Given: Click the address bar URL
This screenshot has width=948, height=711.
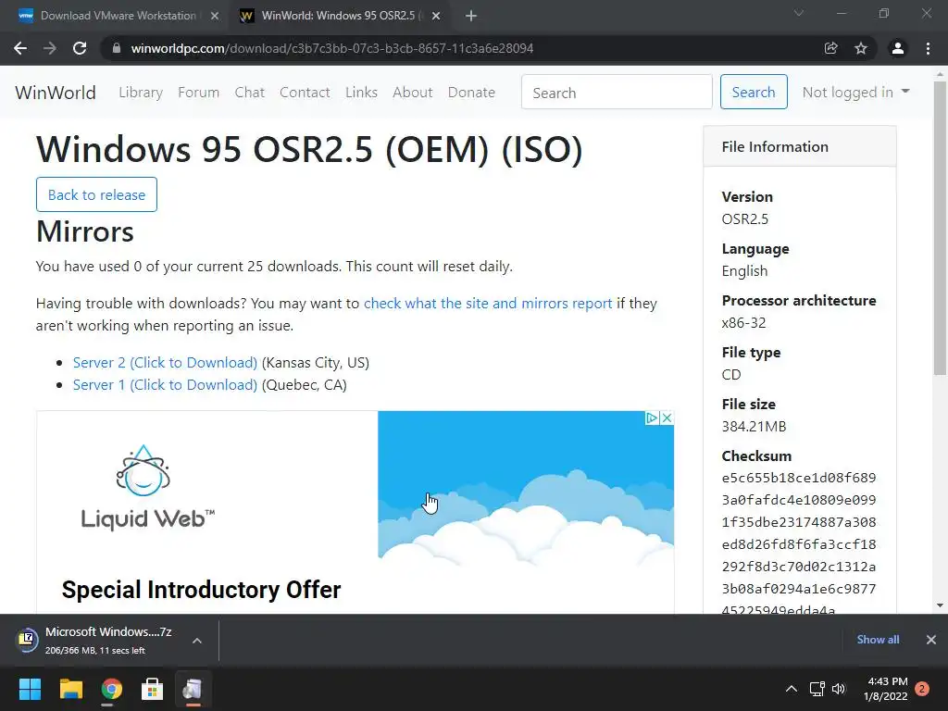Looking at the screenshot, I should pos(332,48).
